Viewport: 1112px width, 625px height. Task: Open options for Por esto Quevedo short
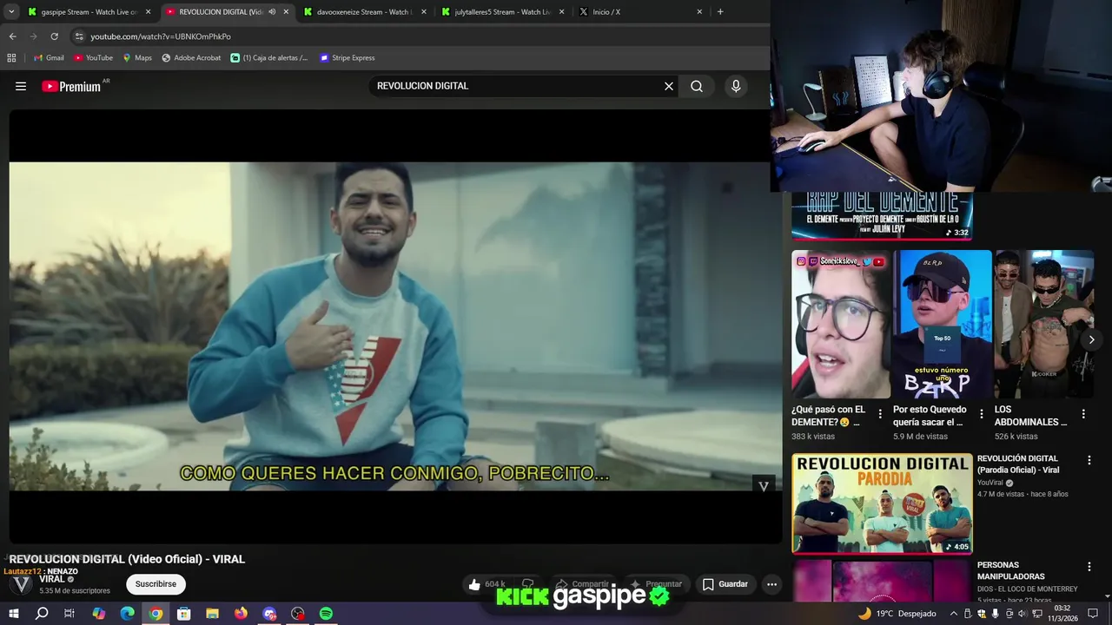click(x=982, y=414)
